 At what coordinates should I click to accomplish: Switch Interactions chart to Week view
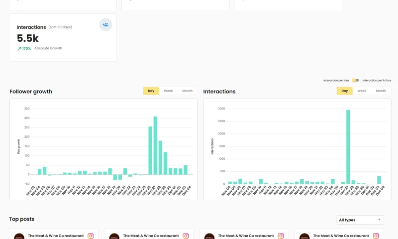click(362, 91)
